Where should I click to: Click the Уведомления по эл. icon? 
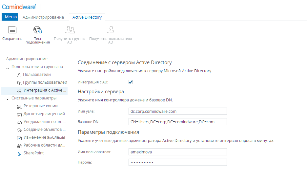click(19, 122)
